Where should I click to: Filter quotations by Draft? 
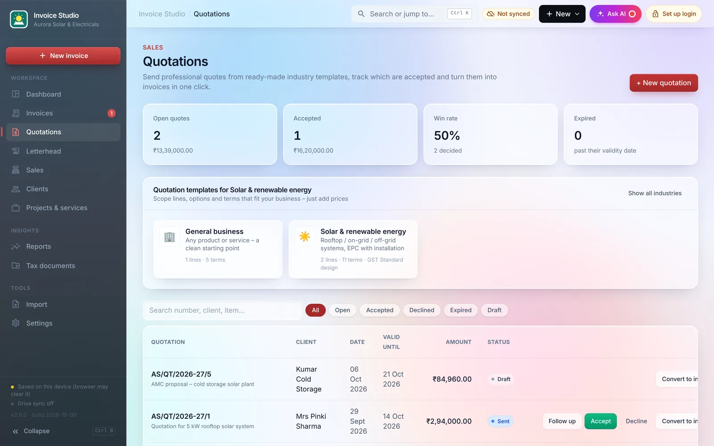pyautogui.click(x=494, y=310)
